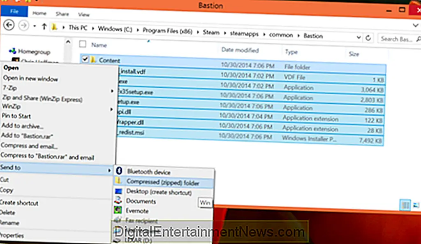Image resolution: width=421 pixels, height=244 pixels.
Task: Go up one folder level
Action: 44,26
